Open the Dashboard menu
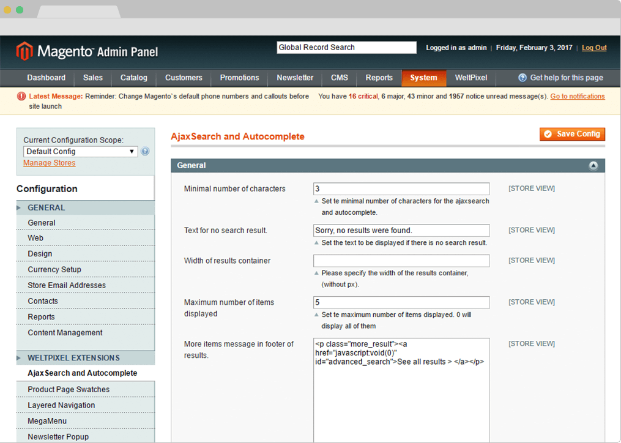Image resolution: width=621 pixels, height=443 pixels. pos(46,78)
